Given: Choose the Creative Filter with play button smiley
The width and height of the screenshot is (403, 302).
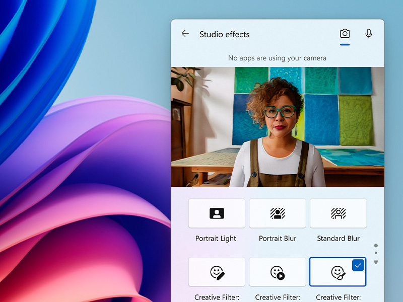Looking at the screenshot, I should 278,272.
